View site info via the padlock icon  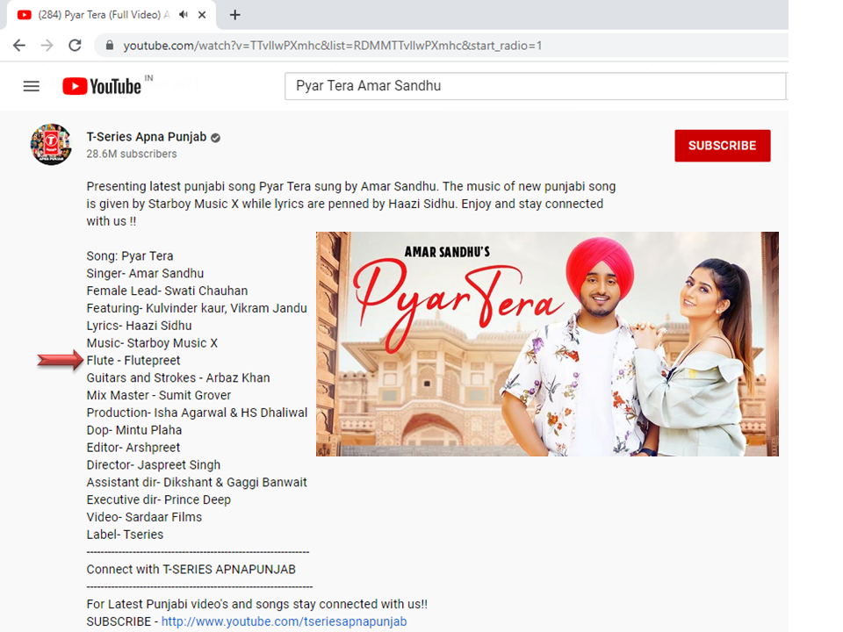pos(110,46)
